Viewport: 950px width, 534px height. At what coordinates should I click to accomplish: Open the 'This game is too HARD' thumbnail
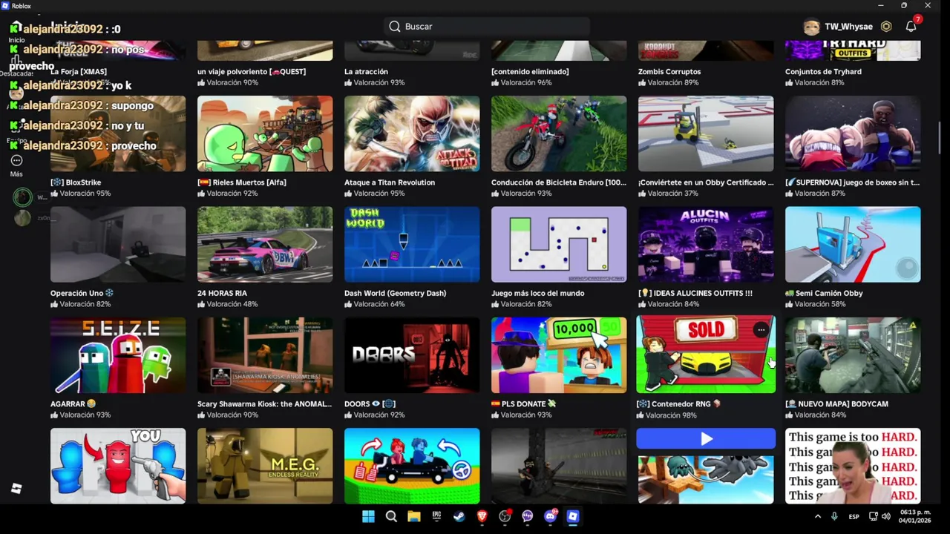[853, 466]
